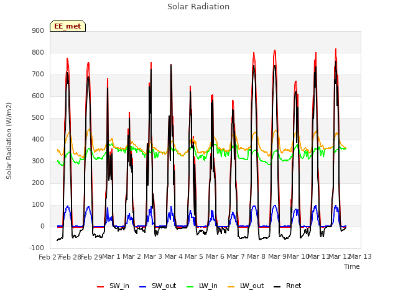Click the Mar 13 x-axis date label

pos(361,256)
